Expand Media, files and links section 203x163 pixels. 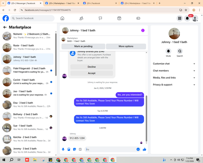pyautogui.click(x=174, y=78)
